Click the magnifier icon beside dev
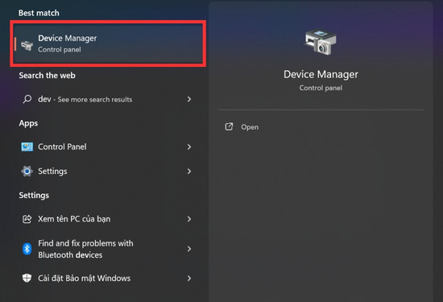The width and height of the screenshot is (443, 302). click(27, 99)
